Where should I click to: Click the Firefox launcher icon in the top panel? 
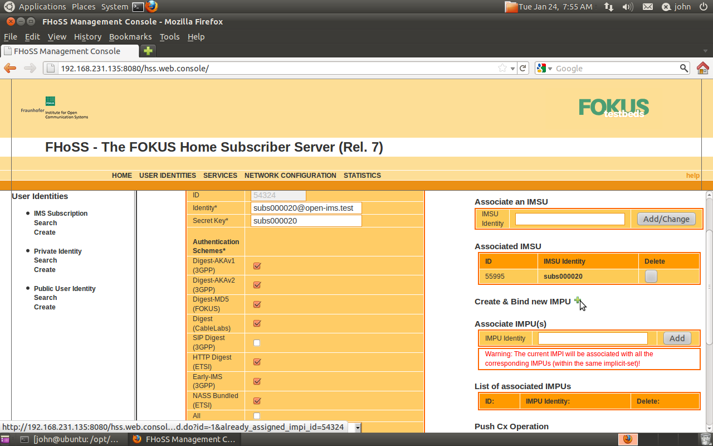(x=152, y=7)
